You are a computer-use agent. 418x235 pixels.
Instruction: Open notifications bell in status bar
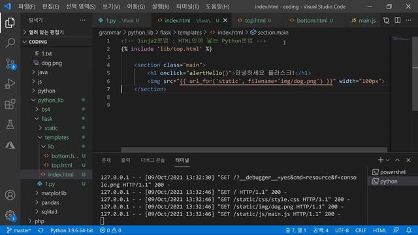coord(409,230)
